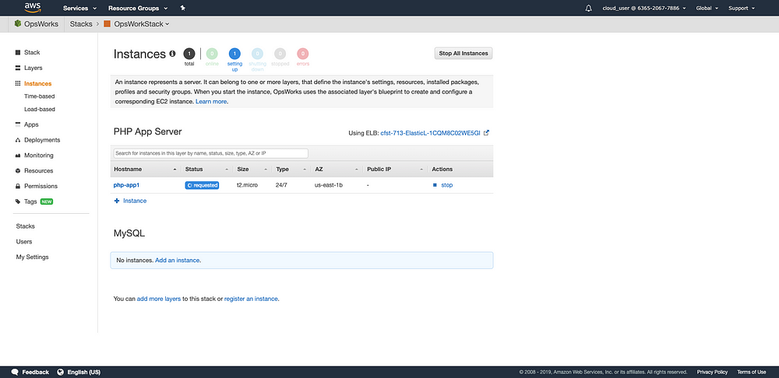
Task: Click the PHP App Server layer heading
Action: pos(147,132)
